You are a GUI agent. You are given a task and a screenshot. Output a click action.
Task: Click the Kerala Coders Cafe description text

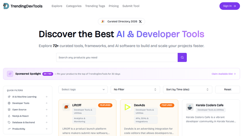coord(211,119)
